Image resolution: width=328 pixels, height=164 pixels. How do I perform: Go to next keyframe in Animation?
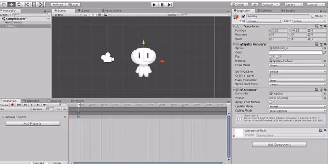point(38,105)
